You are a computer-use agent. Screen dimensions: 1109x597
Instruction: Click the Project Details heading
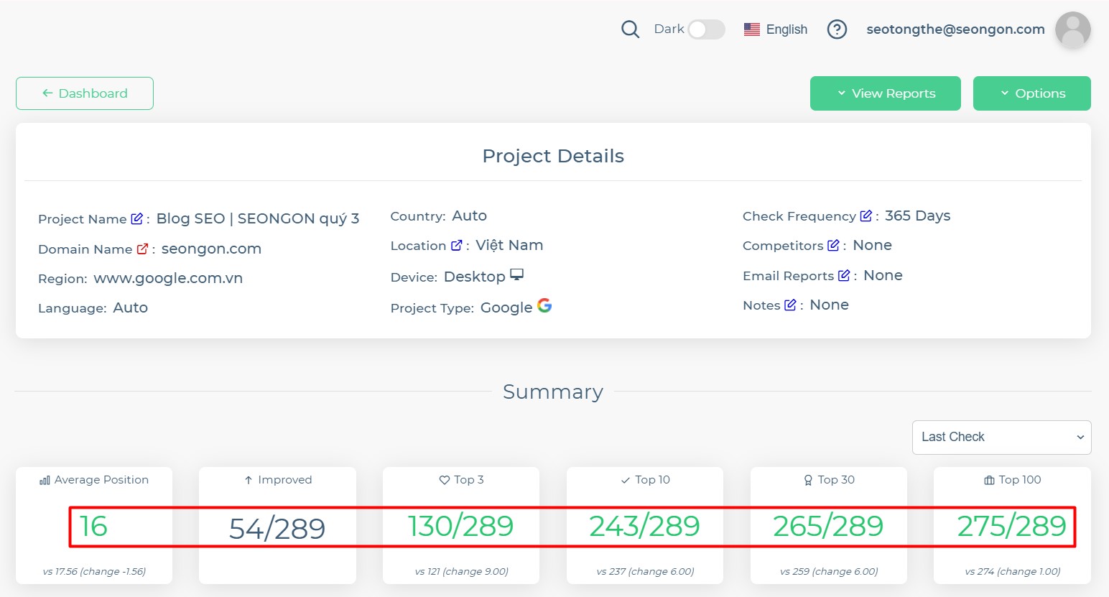(553, 156)
